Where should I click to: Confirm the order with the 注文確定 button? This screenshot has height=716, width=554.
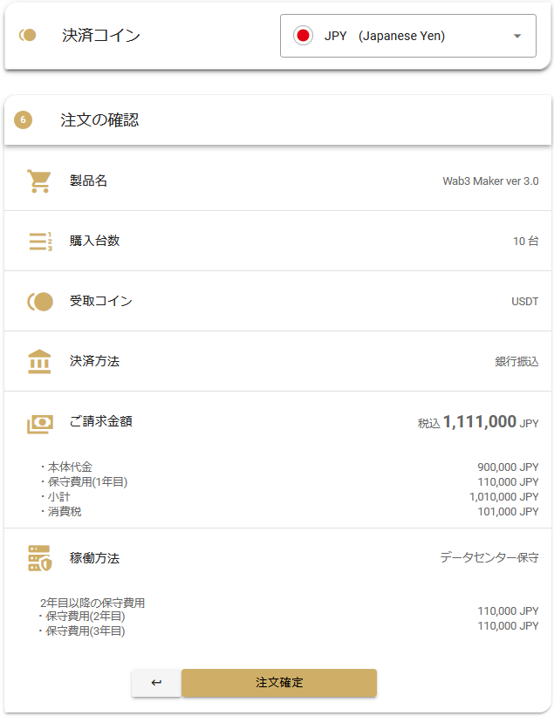[x=279, y=683]
